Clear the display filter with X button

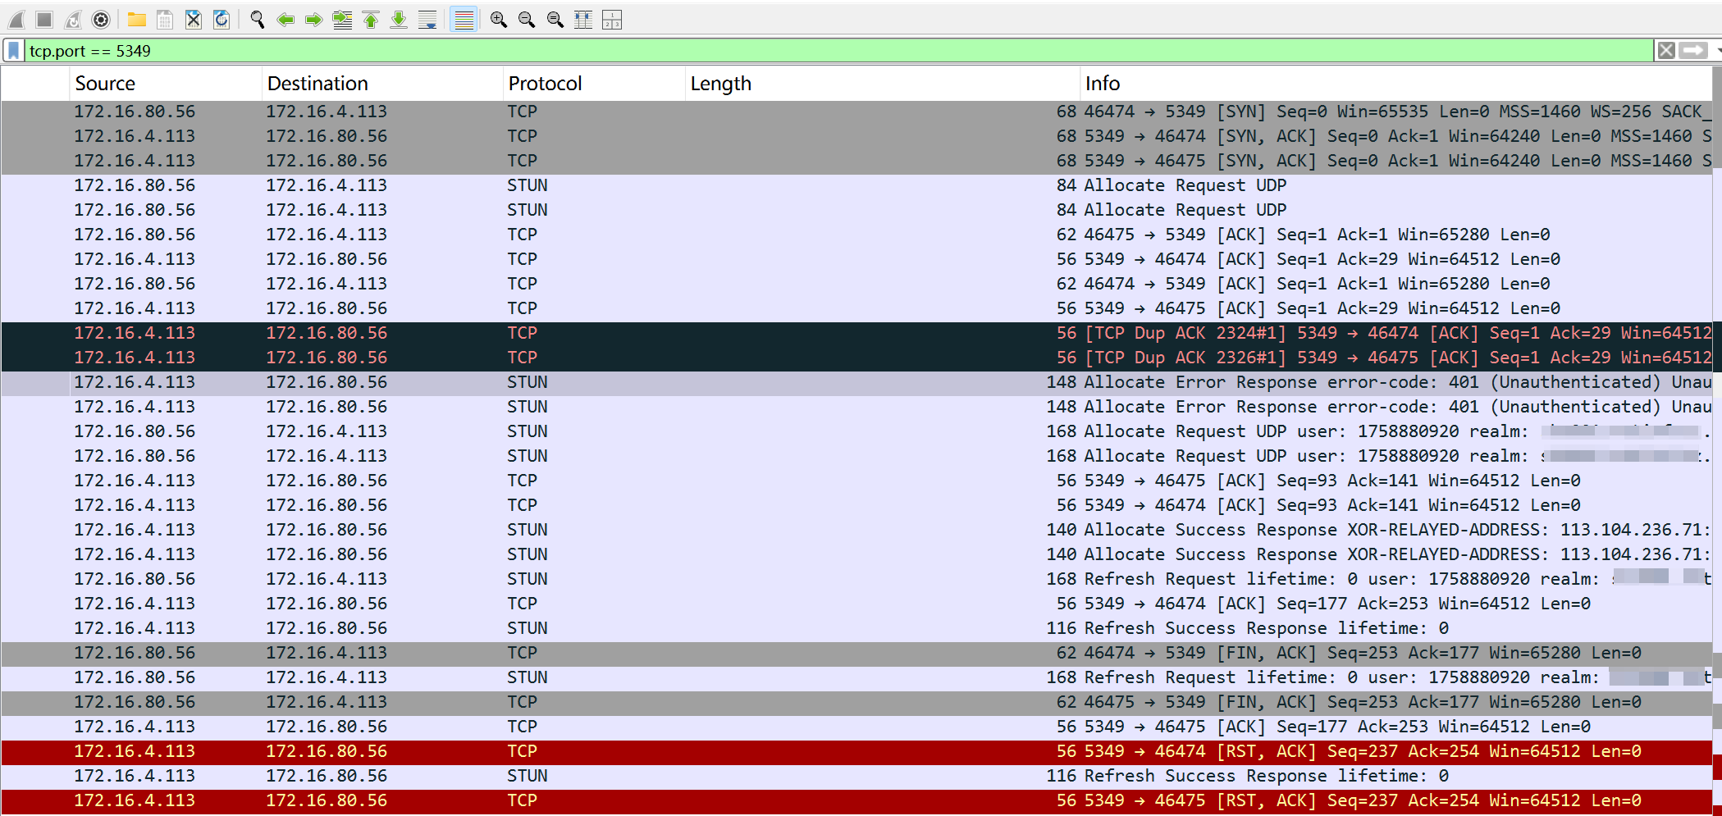click(x=1665, y=51)
